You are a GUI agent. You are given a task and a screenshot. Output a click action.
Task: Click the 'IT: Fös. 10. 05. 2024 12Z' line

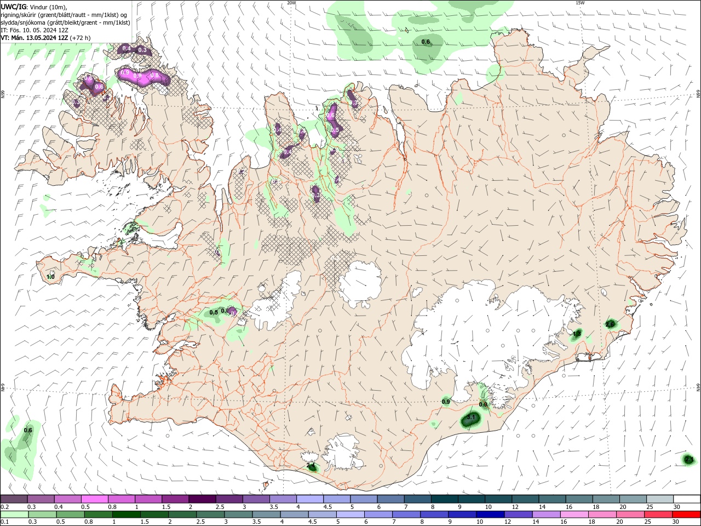34,30
